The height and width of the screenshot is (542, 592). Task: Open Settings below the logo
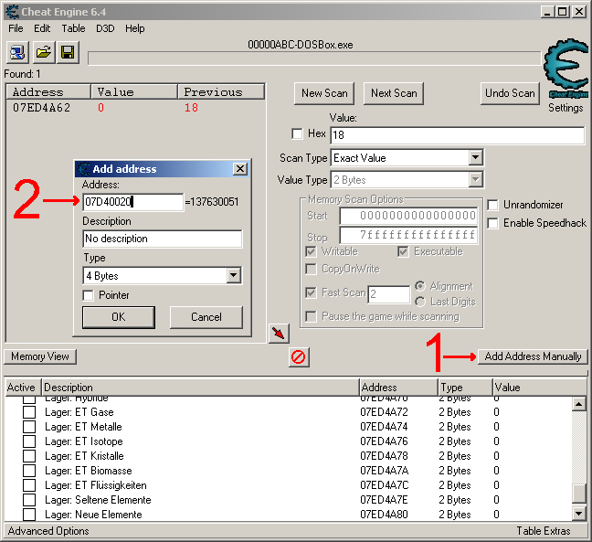(x=566, y=108)
